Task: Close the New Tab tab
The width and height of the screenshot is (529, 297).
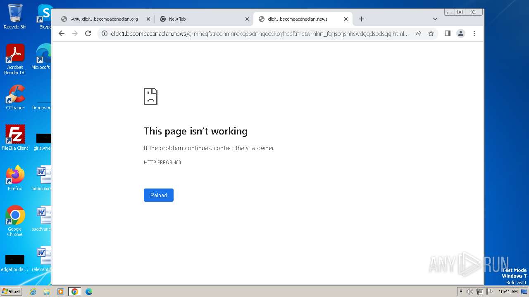Action: [247, 19]
